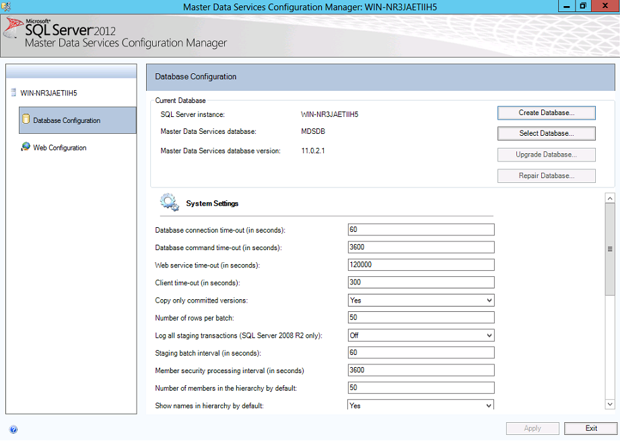Open the Copy only committed versions dropdown
620x441 pixels.
421,300
